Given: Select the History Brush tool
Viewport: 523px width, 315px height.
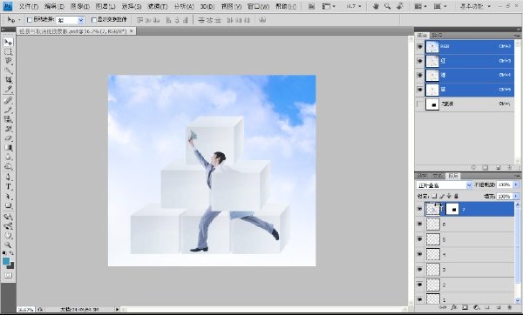Looking at the screenshot, I should click(9, 129).
